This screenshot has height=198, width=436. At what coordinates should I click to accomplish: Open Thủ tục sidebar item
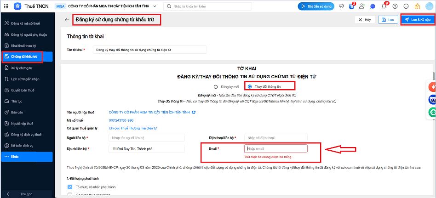[x=27, y=102]
